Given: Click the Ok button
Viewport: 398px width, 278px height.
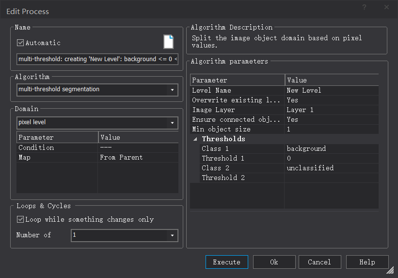Looking at the screenshot, I should (274, 262).
